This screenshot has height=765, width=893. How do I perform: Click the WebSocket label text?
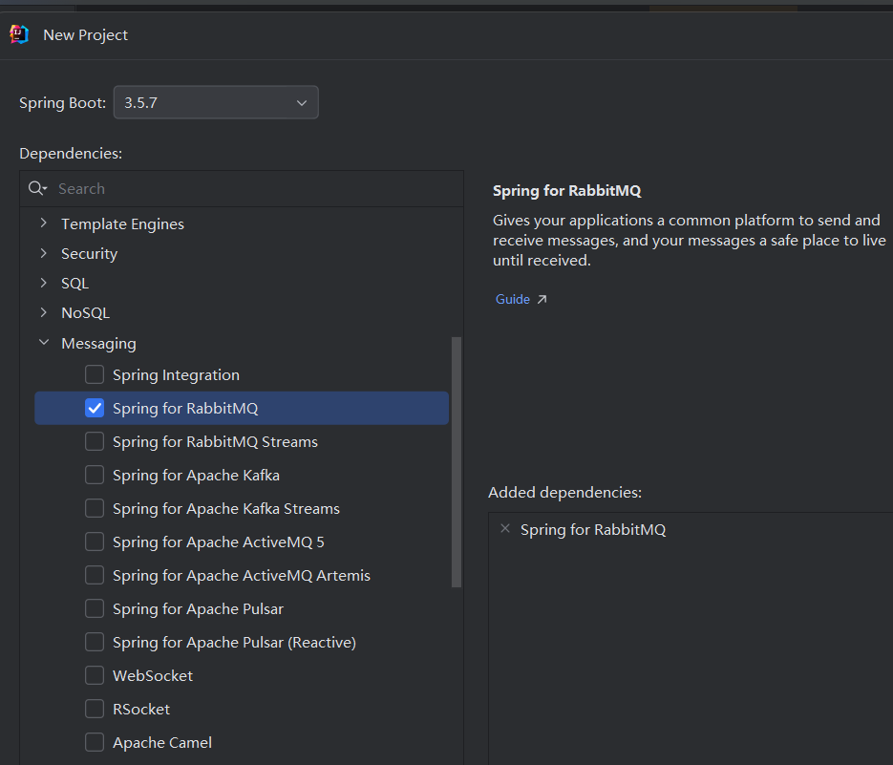click(x=153, y=675)
